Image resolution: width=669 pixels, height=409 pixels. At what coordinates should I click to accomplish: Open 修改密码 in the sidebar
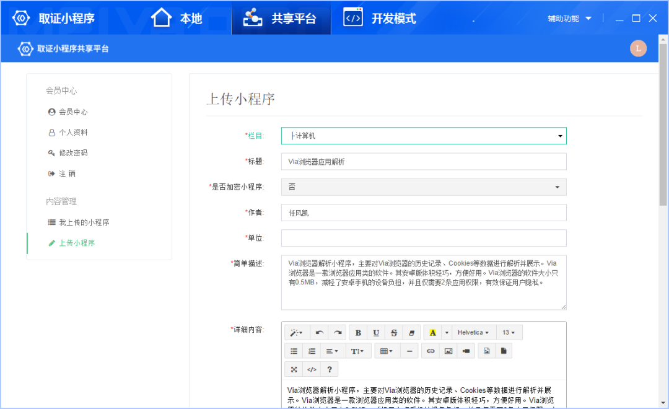(x=68, y=153)
